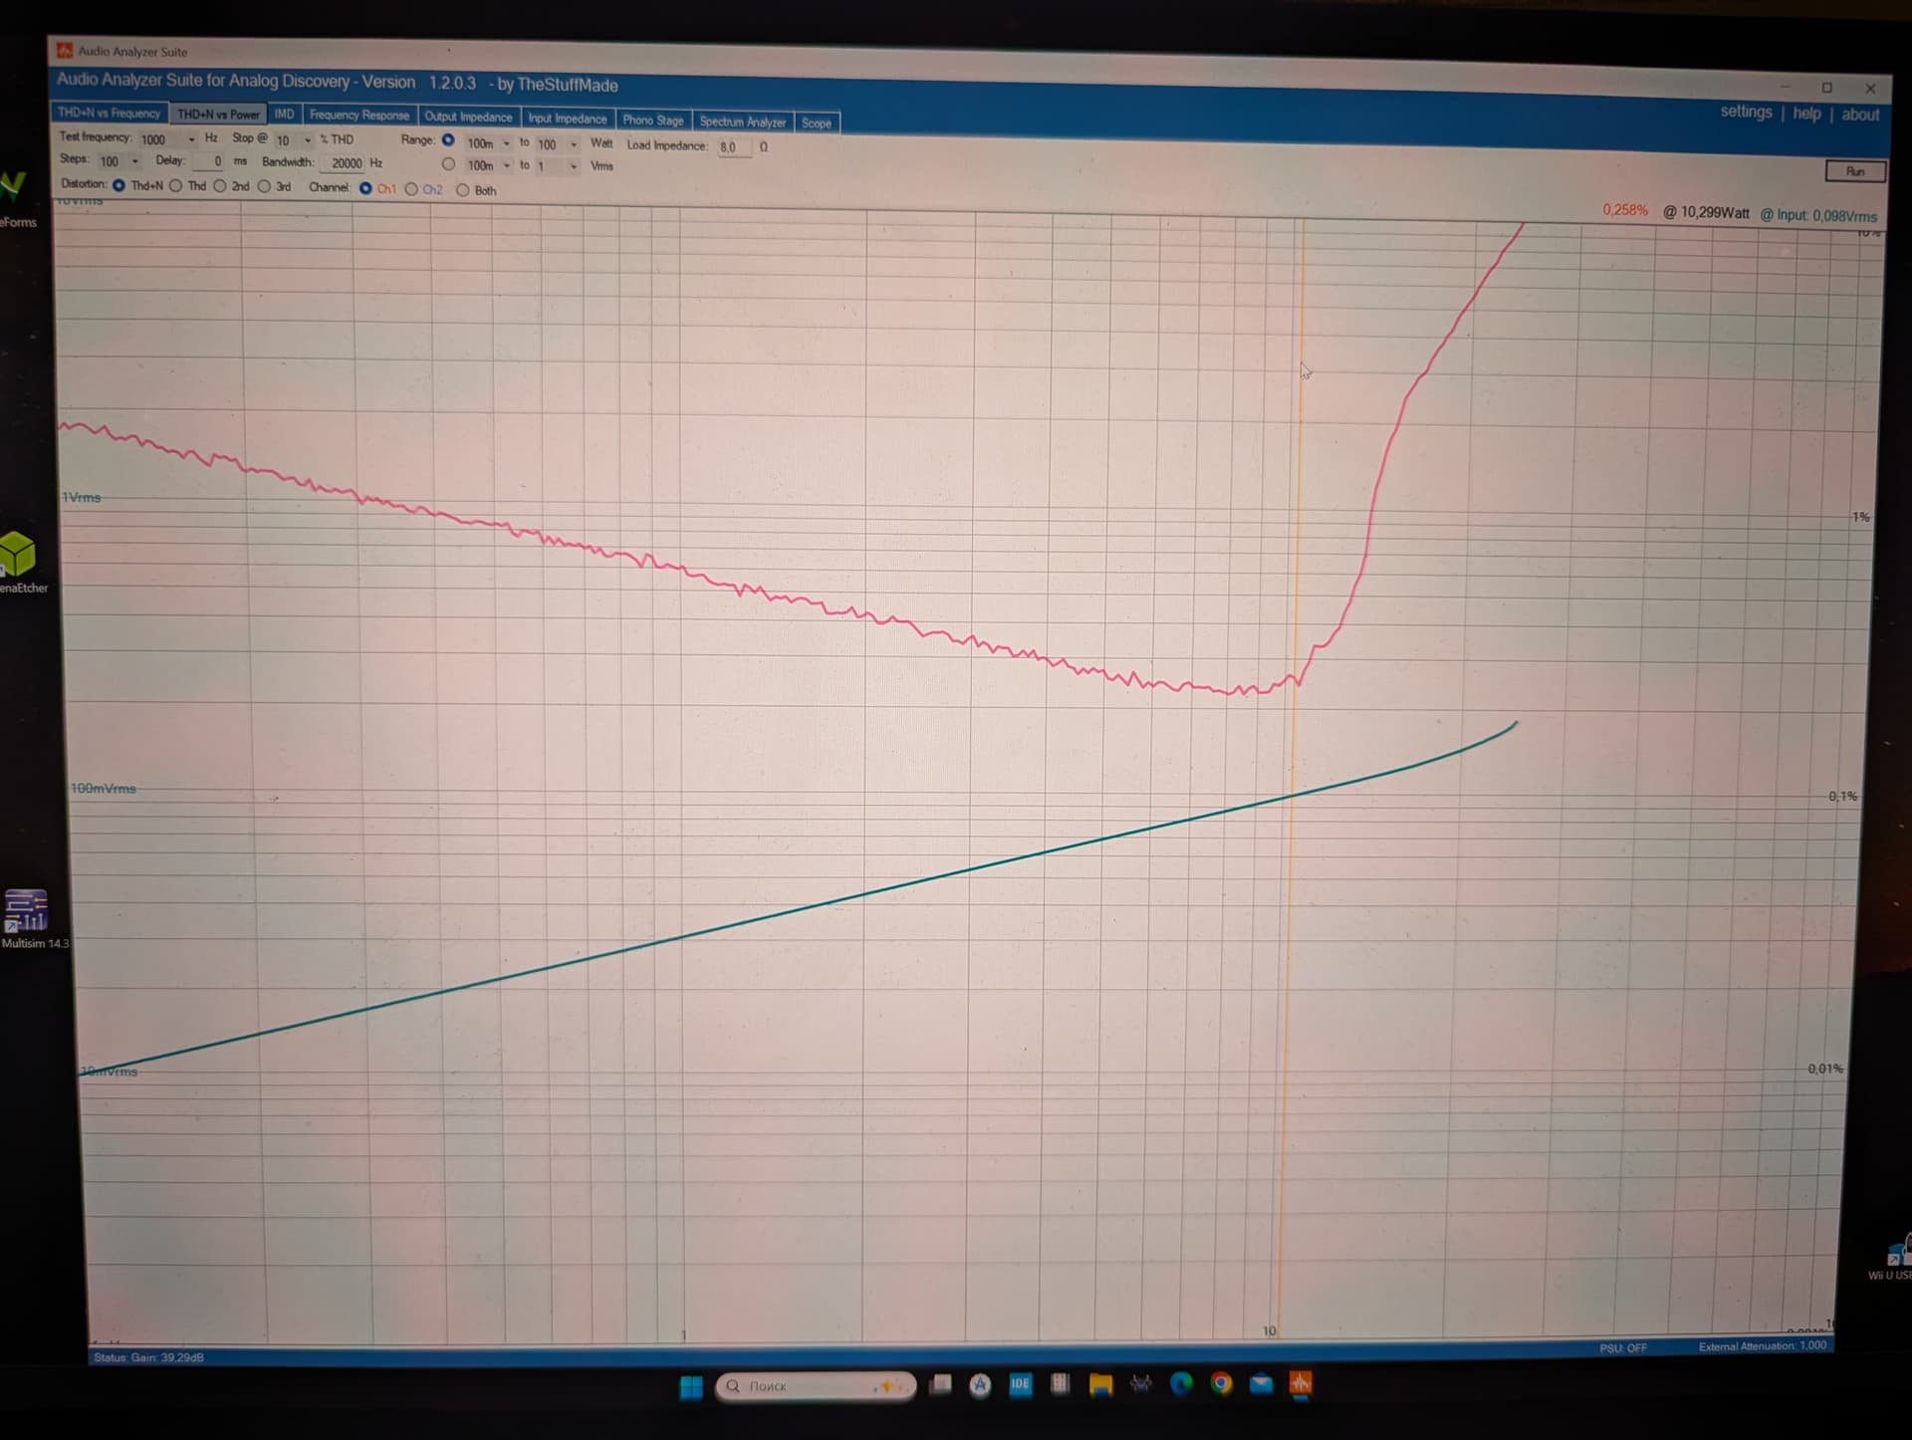Open the Phono Stage tab
This screenshot has width=1912, height=1440.
click(653, 120)
